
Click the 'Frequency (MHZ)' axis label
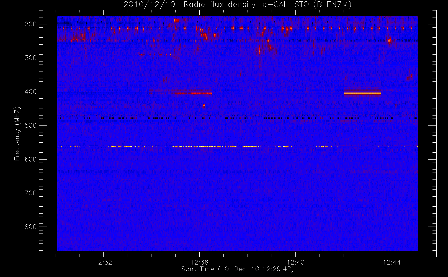[17, 134]
